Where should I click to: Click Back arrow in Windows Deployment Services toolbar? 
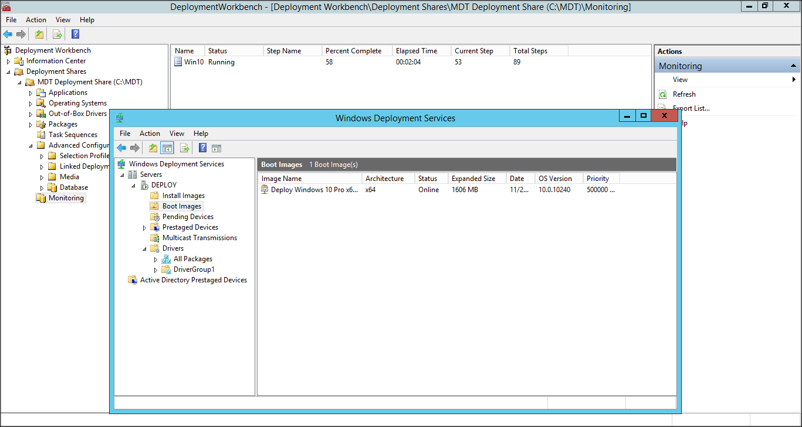(x=121, y=148)
